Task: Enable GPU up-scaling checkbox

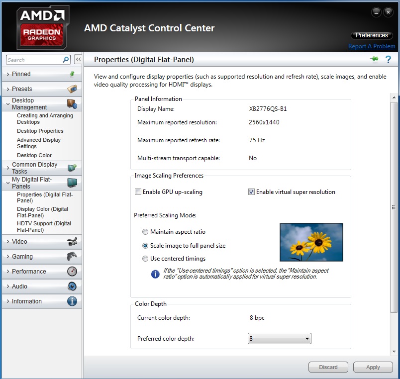Action: click(x=138, y=192)
